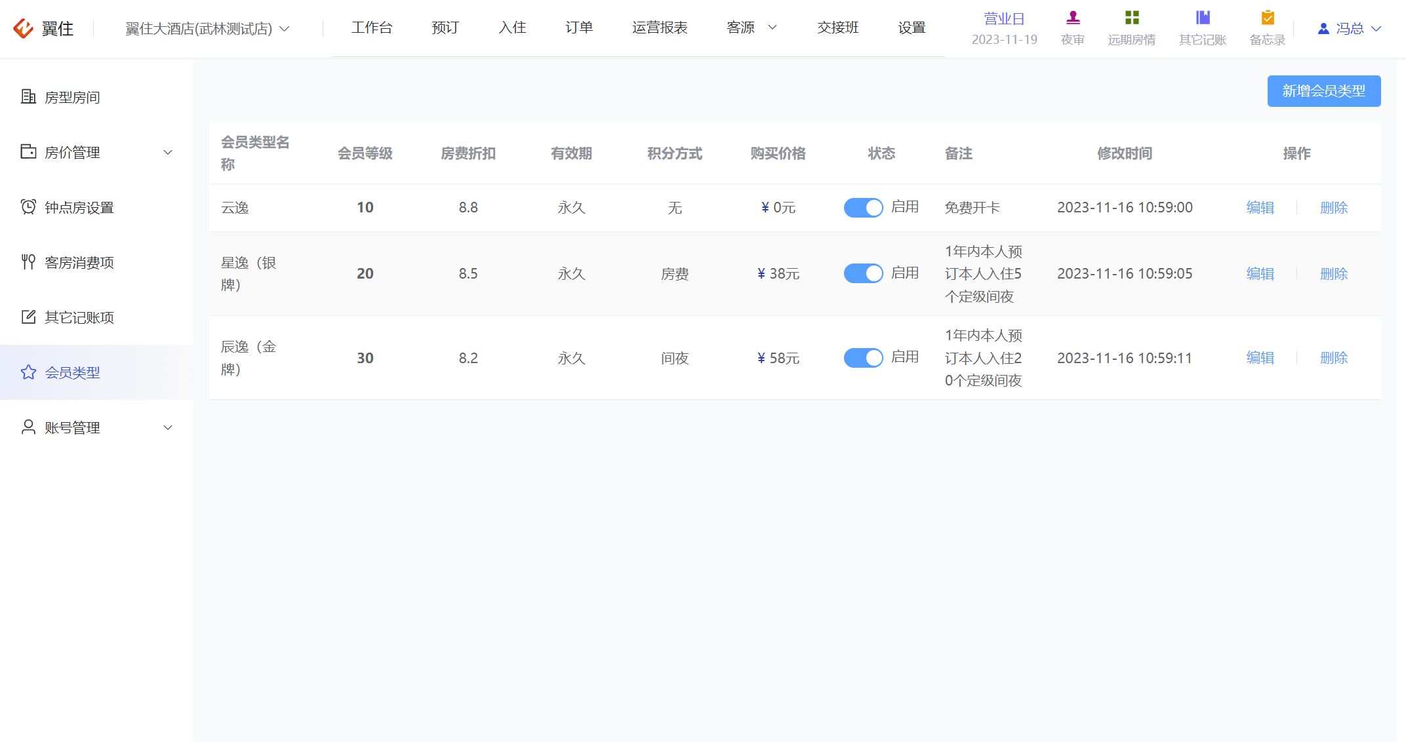The width and height of the screenshot is (1406, 742).
Task: Click 间夜 points method cell
Action: pos(675,358)
